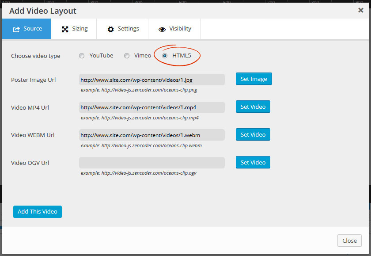Click the gear icon on the Settings tab
371x256 pixels.
[110, 28]
